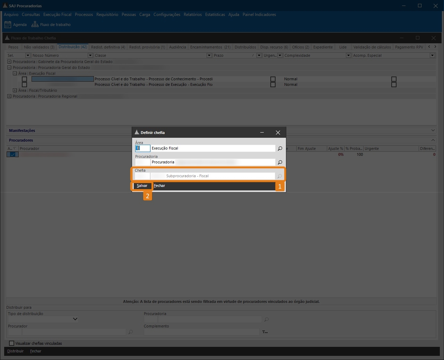The image size is (444, 360).
Task: Close the Definir chefia dialog
Action: (278, 132)
